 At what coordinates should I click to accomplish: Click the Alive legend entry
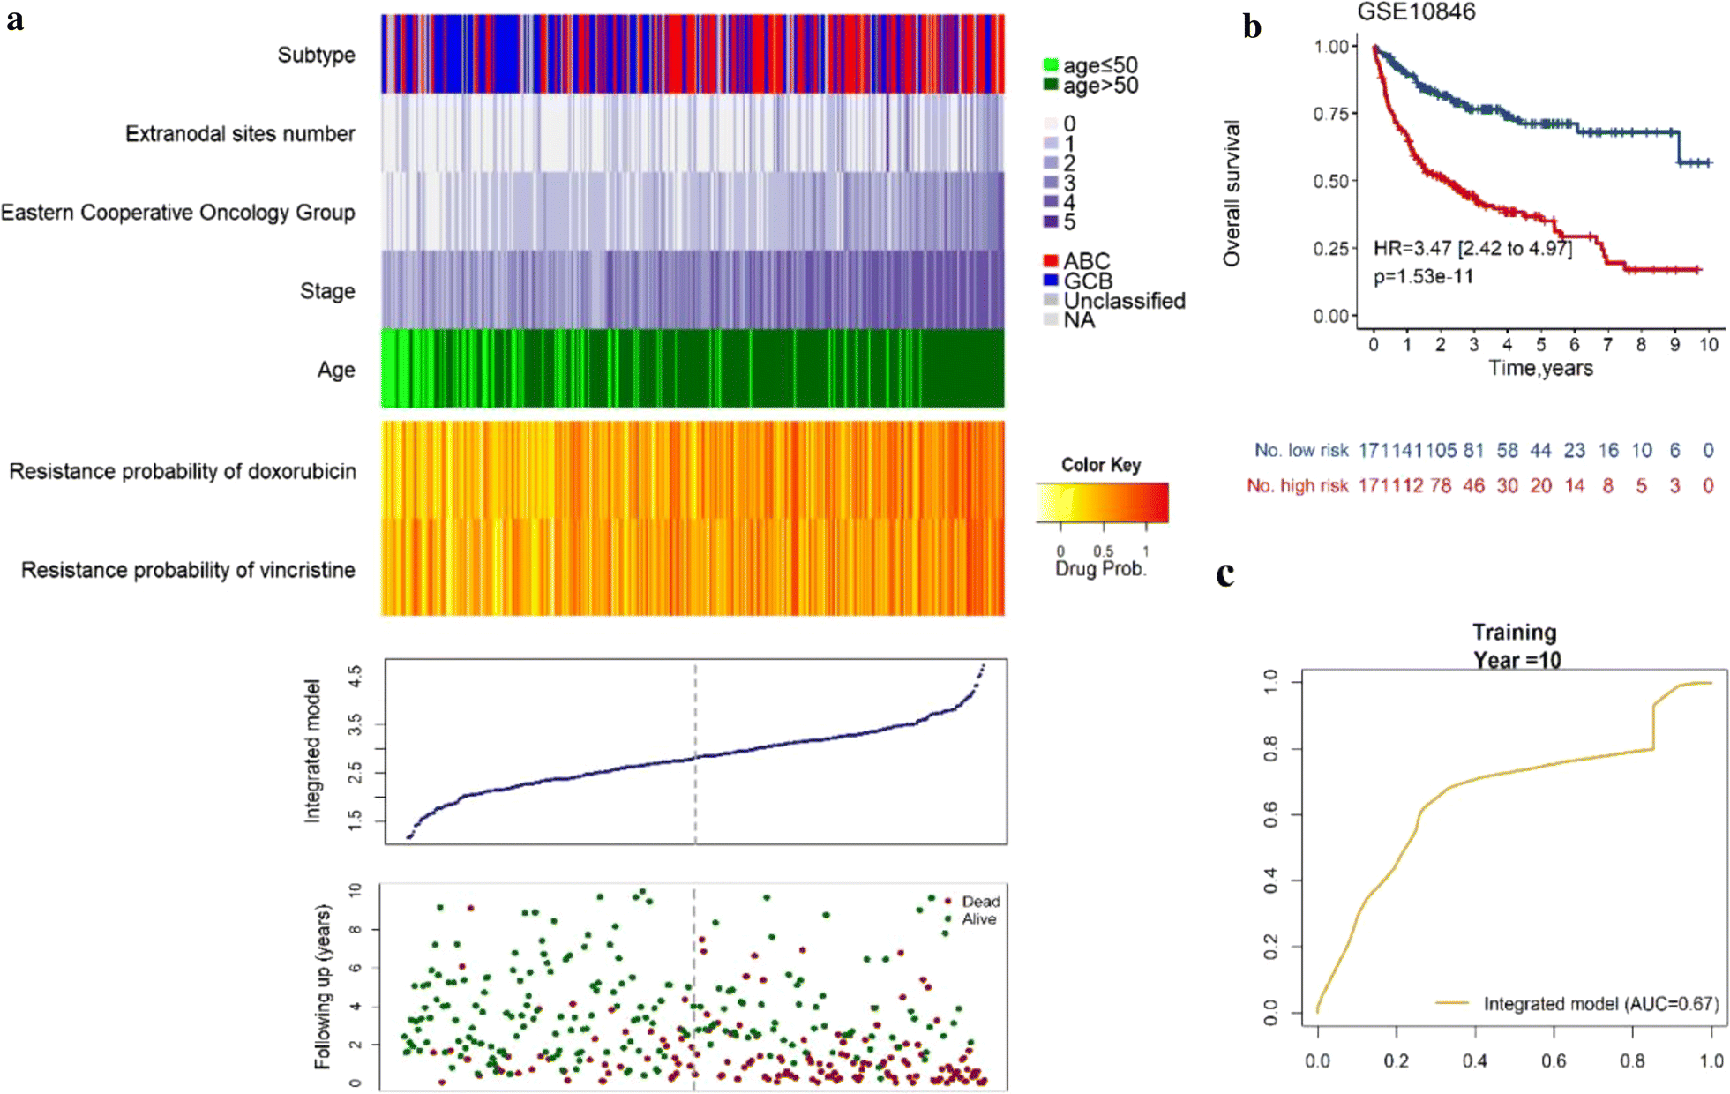[971, 919]
